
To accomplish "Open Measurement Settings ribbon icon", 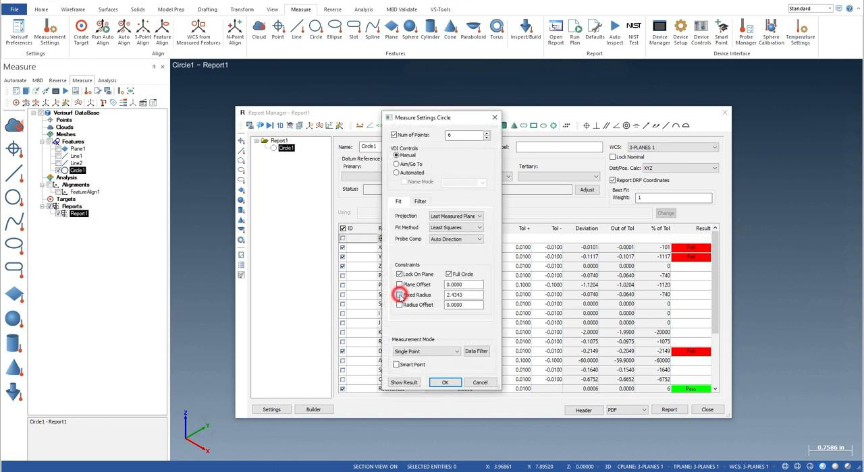I will [49, 32].
